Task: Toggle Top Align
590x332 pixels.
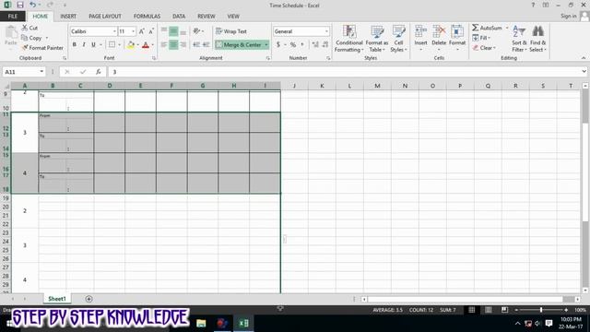Action: pyautogui.click(x=164, y=31)
